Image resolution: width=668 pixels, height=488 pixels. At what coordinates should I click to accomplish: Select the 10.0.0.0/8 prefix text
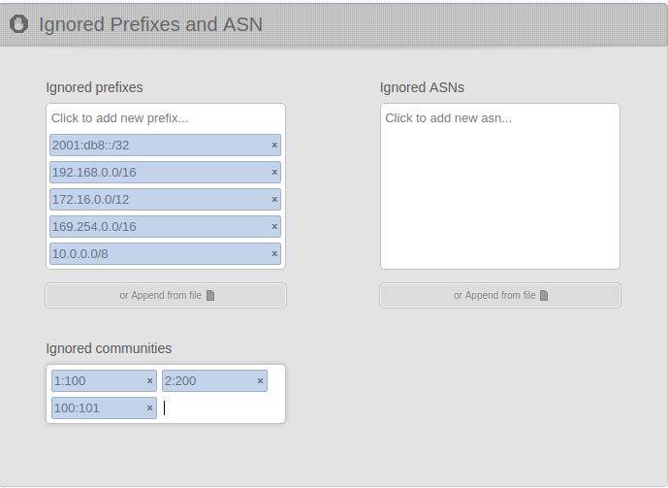click(80, 254)
